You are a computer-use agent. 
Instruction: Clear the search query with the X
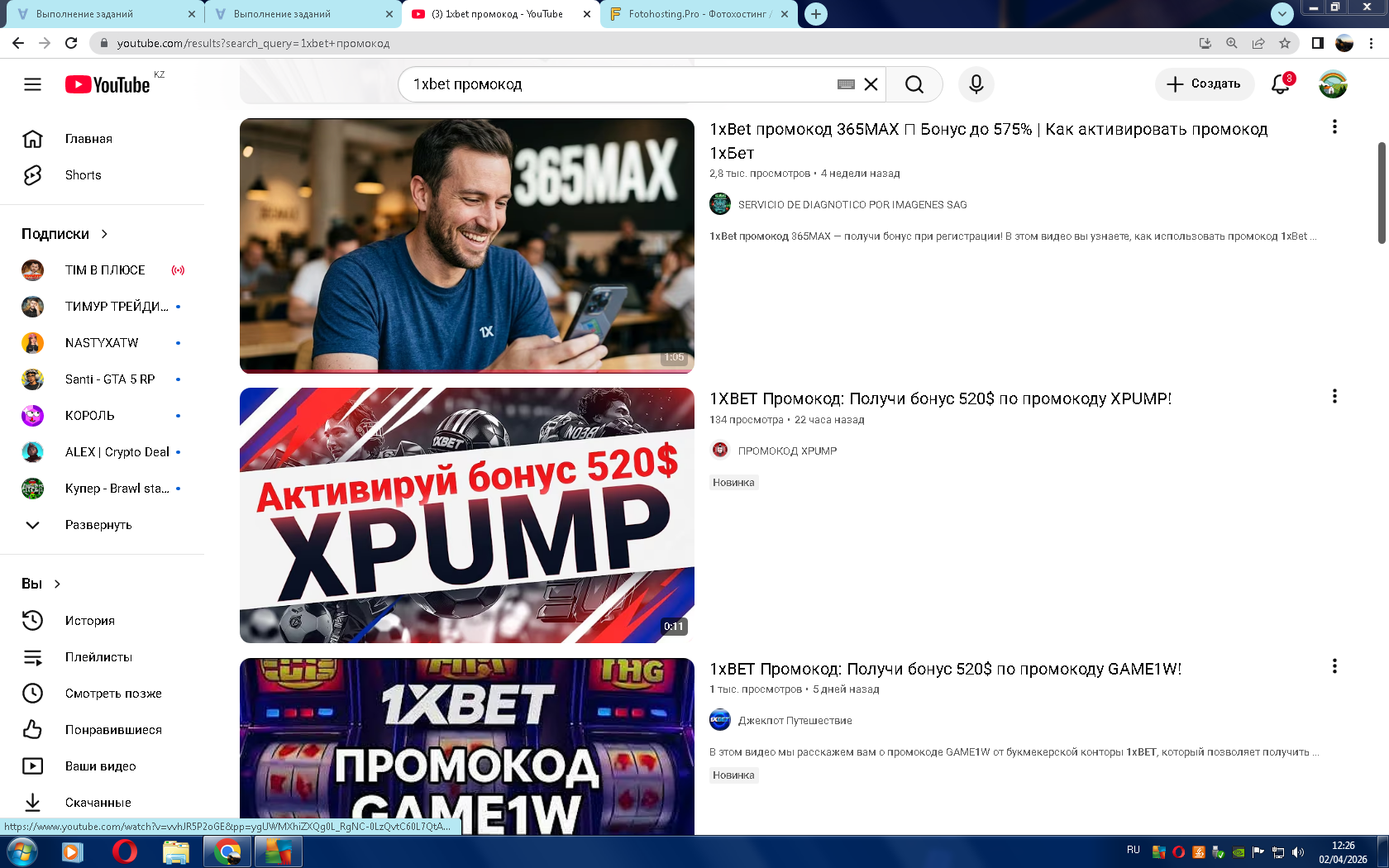click(x=871, y=84)
